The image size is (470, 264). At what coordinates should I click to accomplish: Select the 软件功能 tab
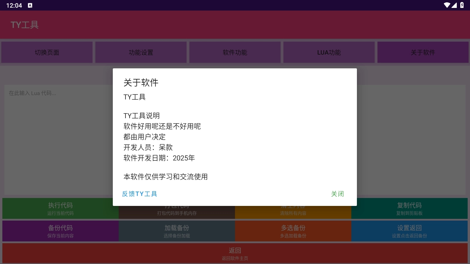coord(235,53)
